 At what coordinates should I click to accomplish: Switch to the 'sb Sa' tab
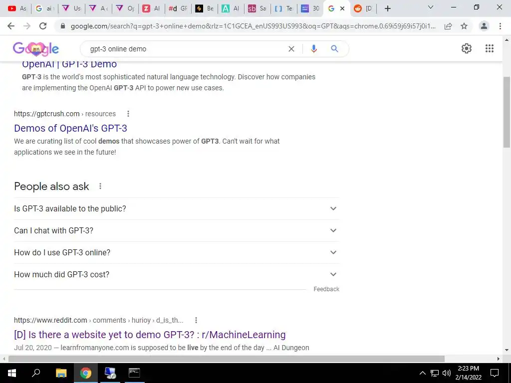[257, 8]
